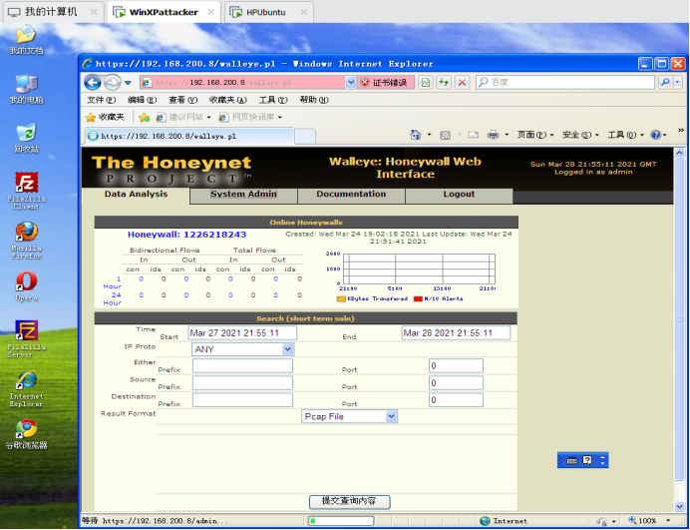Go back with the IE Back arrow
690x530 pixels.
coord(93,83)
